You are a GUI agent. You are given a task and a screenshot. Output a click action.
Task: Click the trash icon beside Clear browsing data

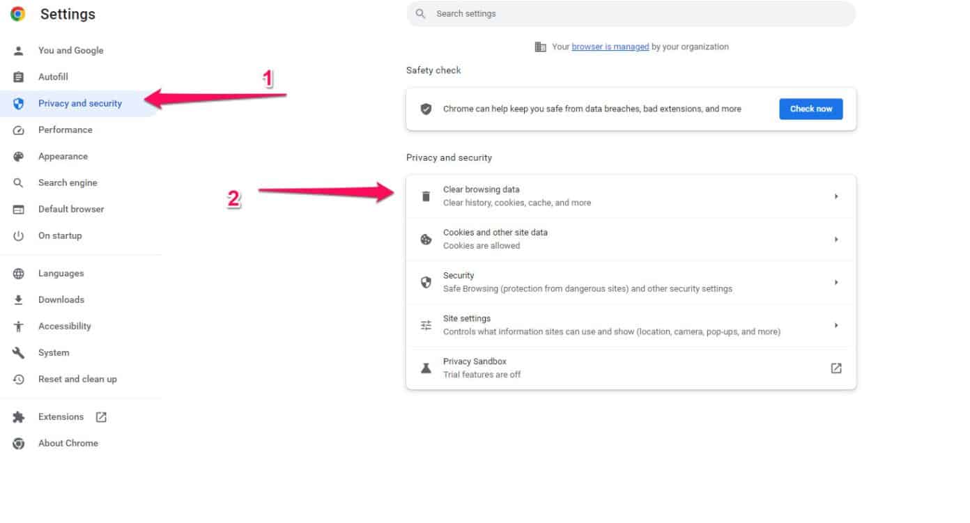click(x=426, y=196)
